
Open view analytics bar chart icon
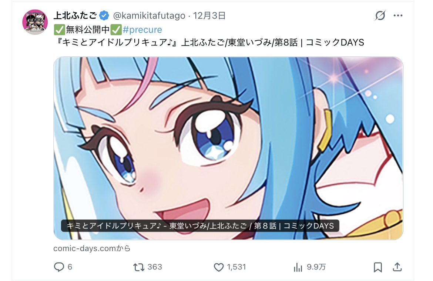(298, 267)
